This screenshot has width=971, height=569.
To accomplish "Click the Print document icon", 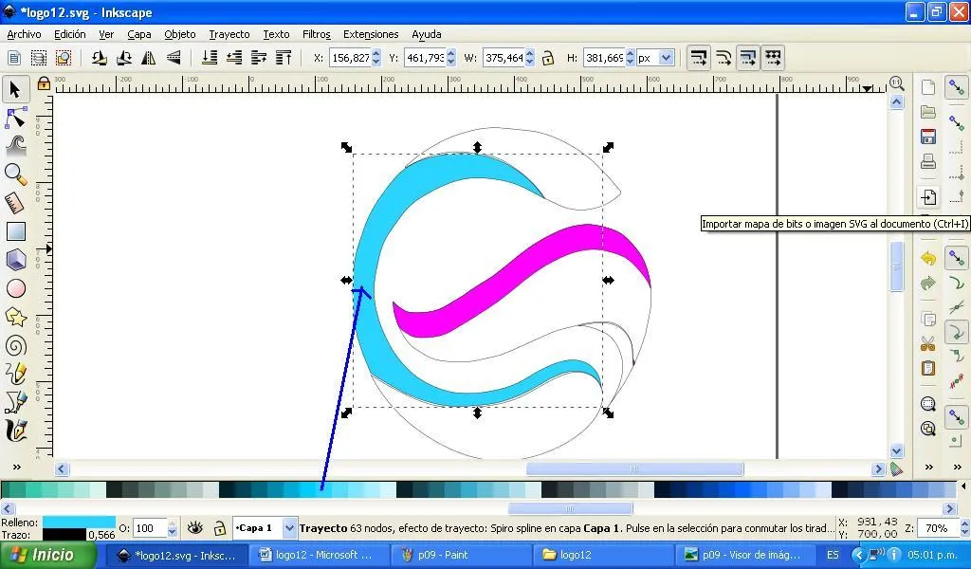I will tap(927, 161).
